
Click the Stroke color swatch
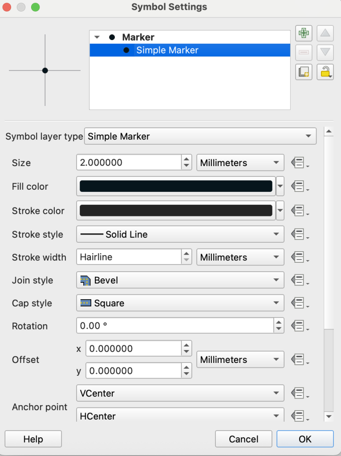point(176,211)
